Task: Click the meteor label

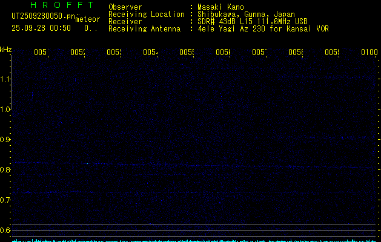Action: [x=88, y=19]
